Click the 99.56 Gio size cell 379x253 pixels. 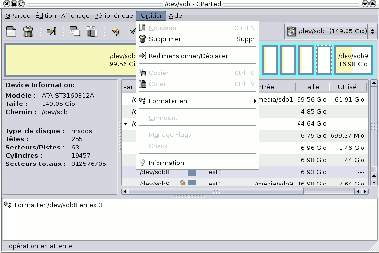point(312,99)
